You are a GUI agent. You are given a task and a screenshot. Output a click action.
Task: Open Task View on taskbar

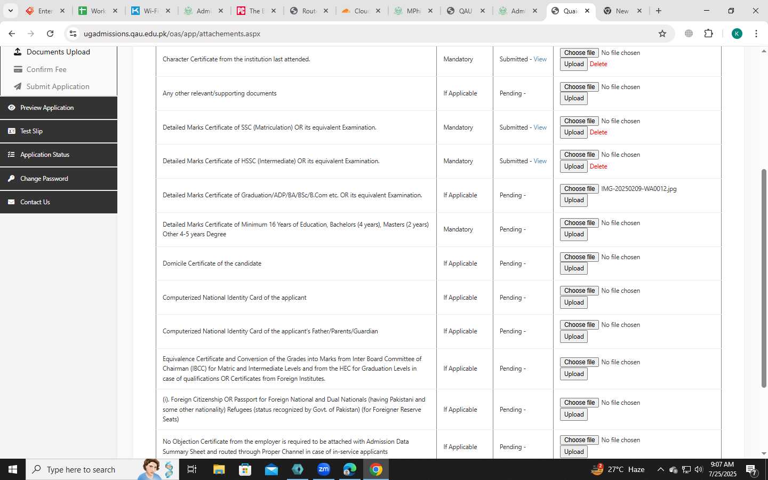tap(192, 469)
